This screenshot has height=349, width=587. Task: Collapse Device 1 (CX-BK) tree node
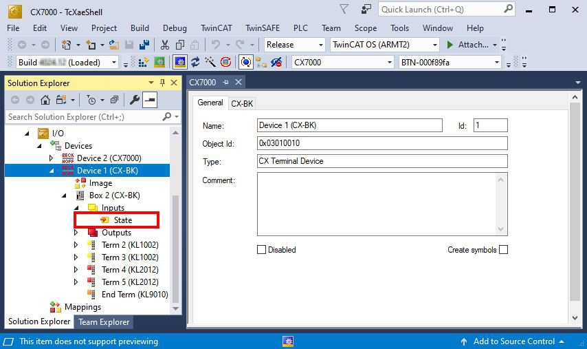pyautogui.click(x=52, y=171)
